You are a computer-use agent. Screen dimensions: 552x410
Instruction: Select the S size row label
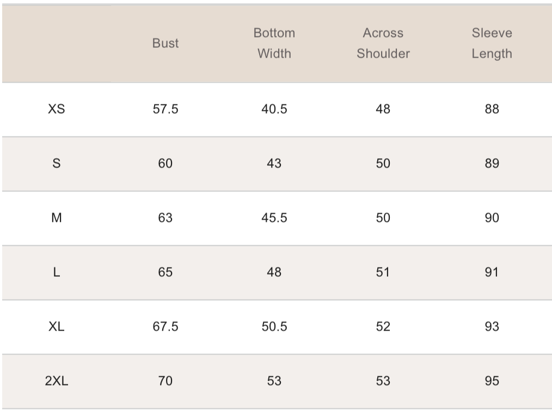pyautogui.click(x=57, y=163)
